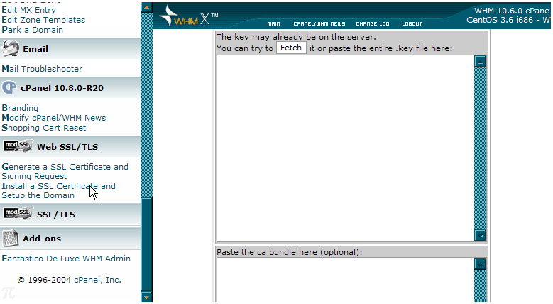The image size is (553, 304).
Task: Open Generate a SSL Certificate and Signing Request
Action: tap(65, 171)
